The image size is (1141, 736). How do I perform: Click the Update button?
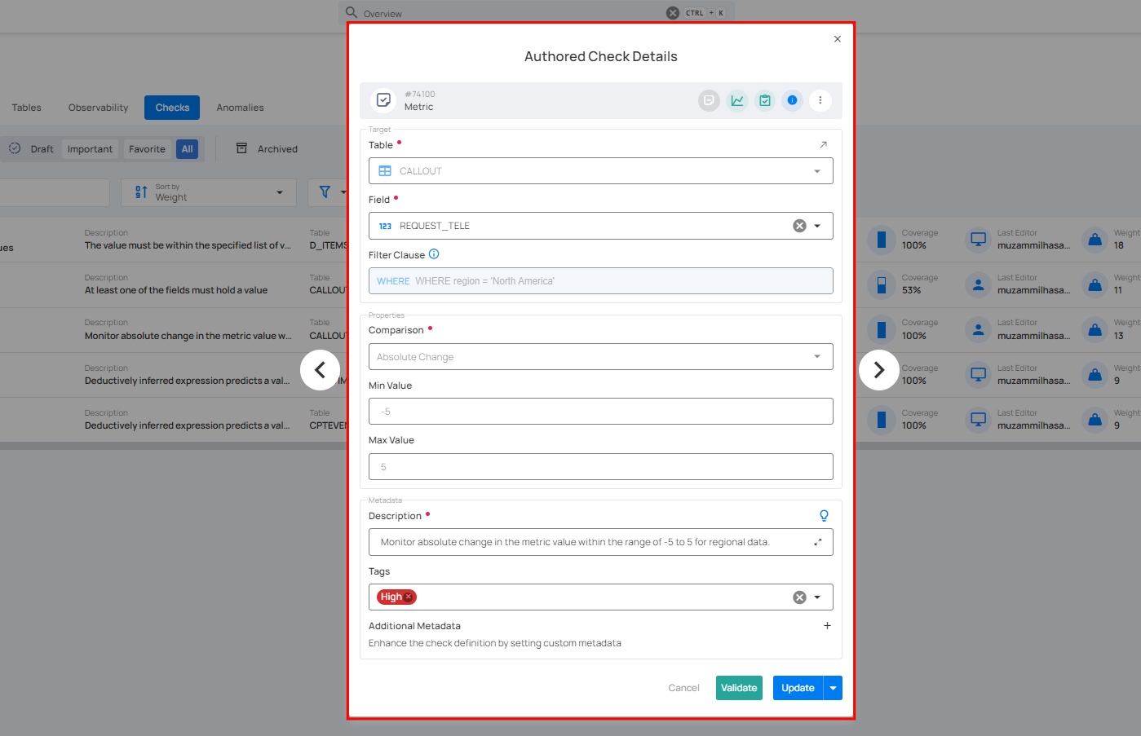tap(798, 688)
